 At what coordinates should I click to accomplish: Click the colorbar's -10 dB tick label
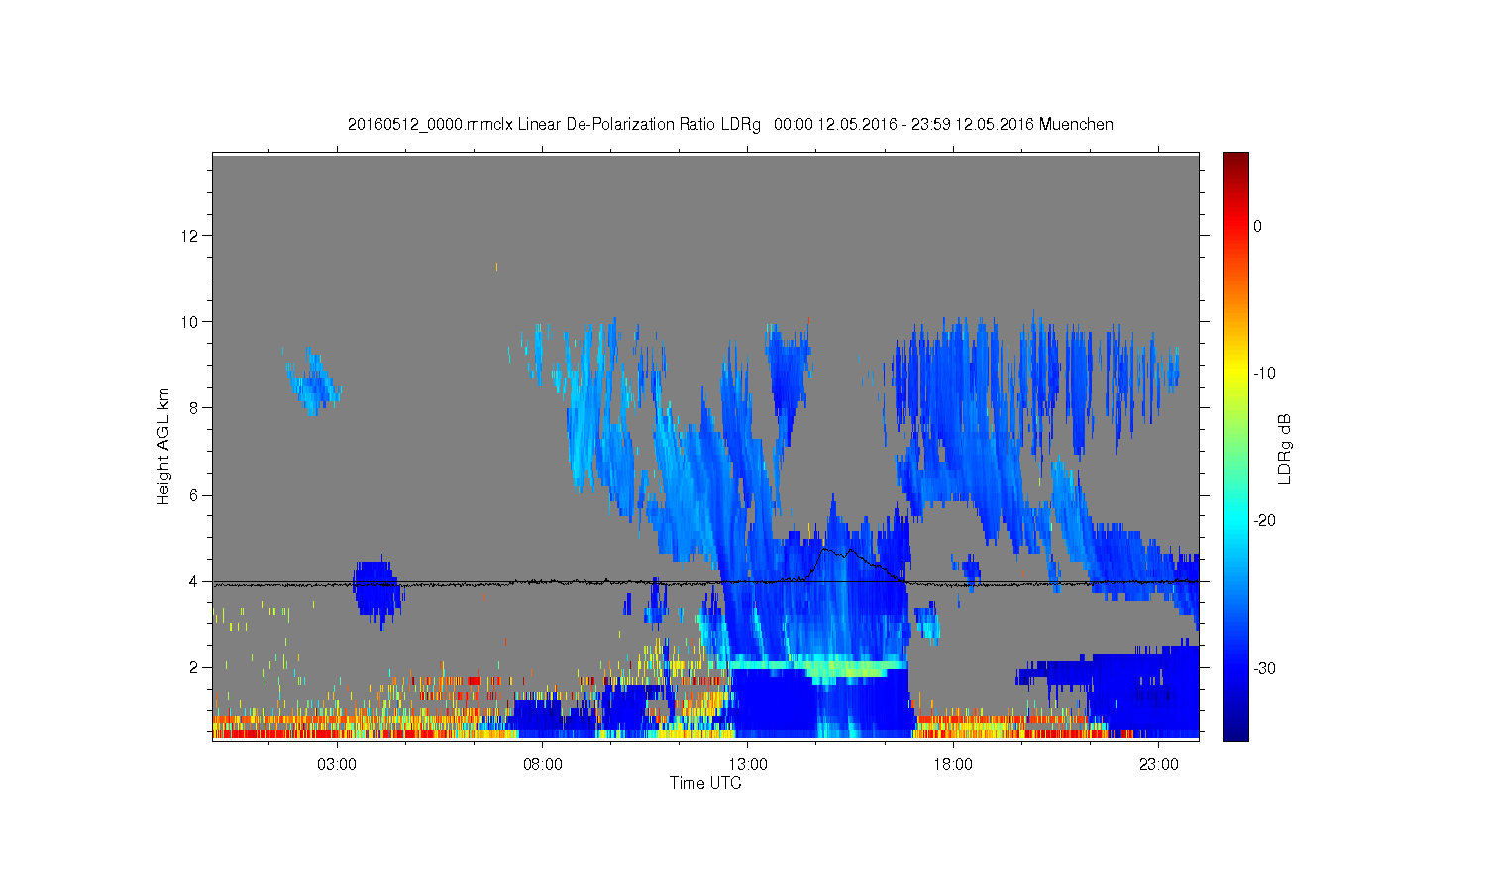click(1264, 374)
